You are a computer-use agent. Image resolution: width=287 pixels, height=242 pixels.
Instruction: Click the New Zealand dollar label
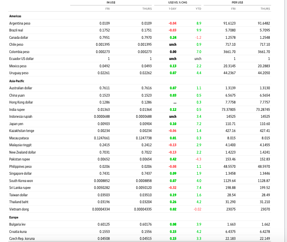coord(22,152)
